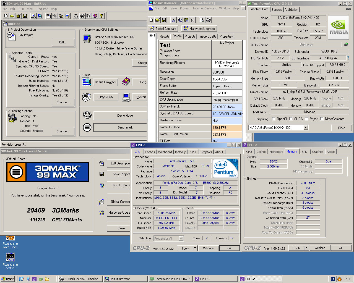
Task: Switch to TechPowerUp GPU-Z taskbar item
Action: (x=170, y=279)
